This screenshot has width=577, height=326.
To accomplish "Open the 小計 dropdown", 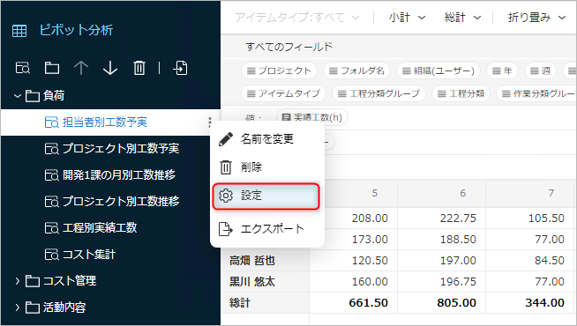I will point(407,18).
